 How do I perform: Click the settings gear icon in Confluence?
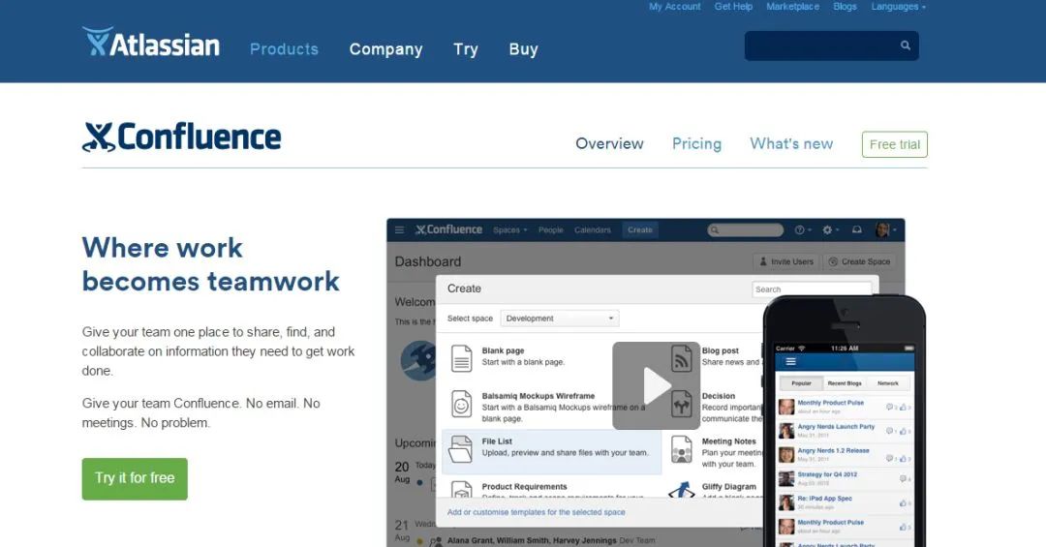tap(827, 230)
